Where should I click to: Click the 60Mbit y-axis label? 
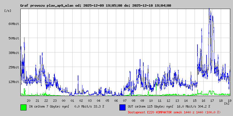[14, 24]
